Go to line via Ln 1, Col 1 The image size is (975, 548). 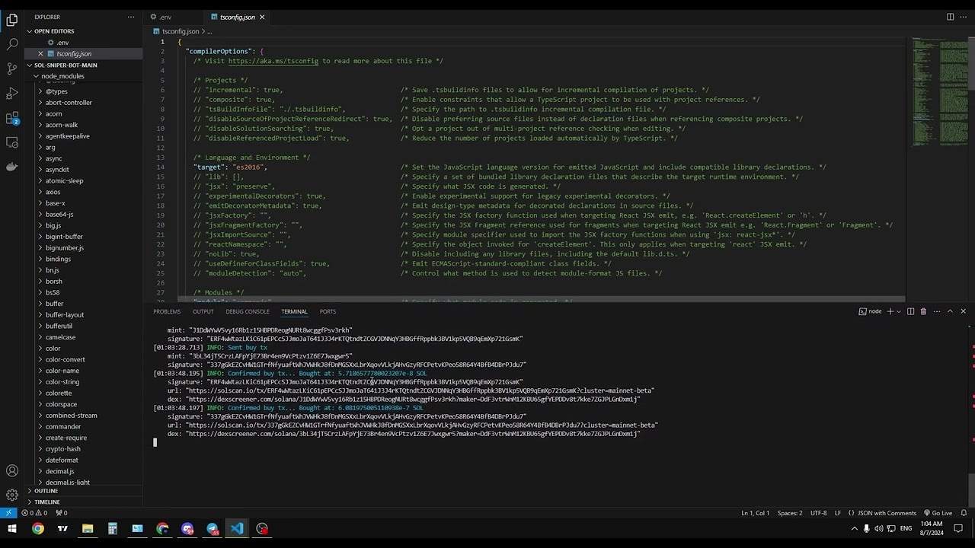(755, 513)
